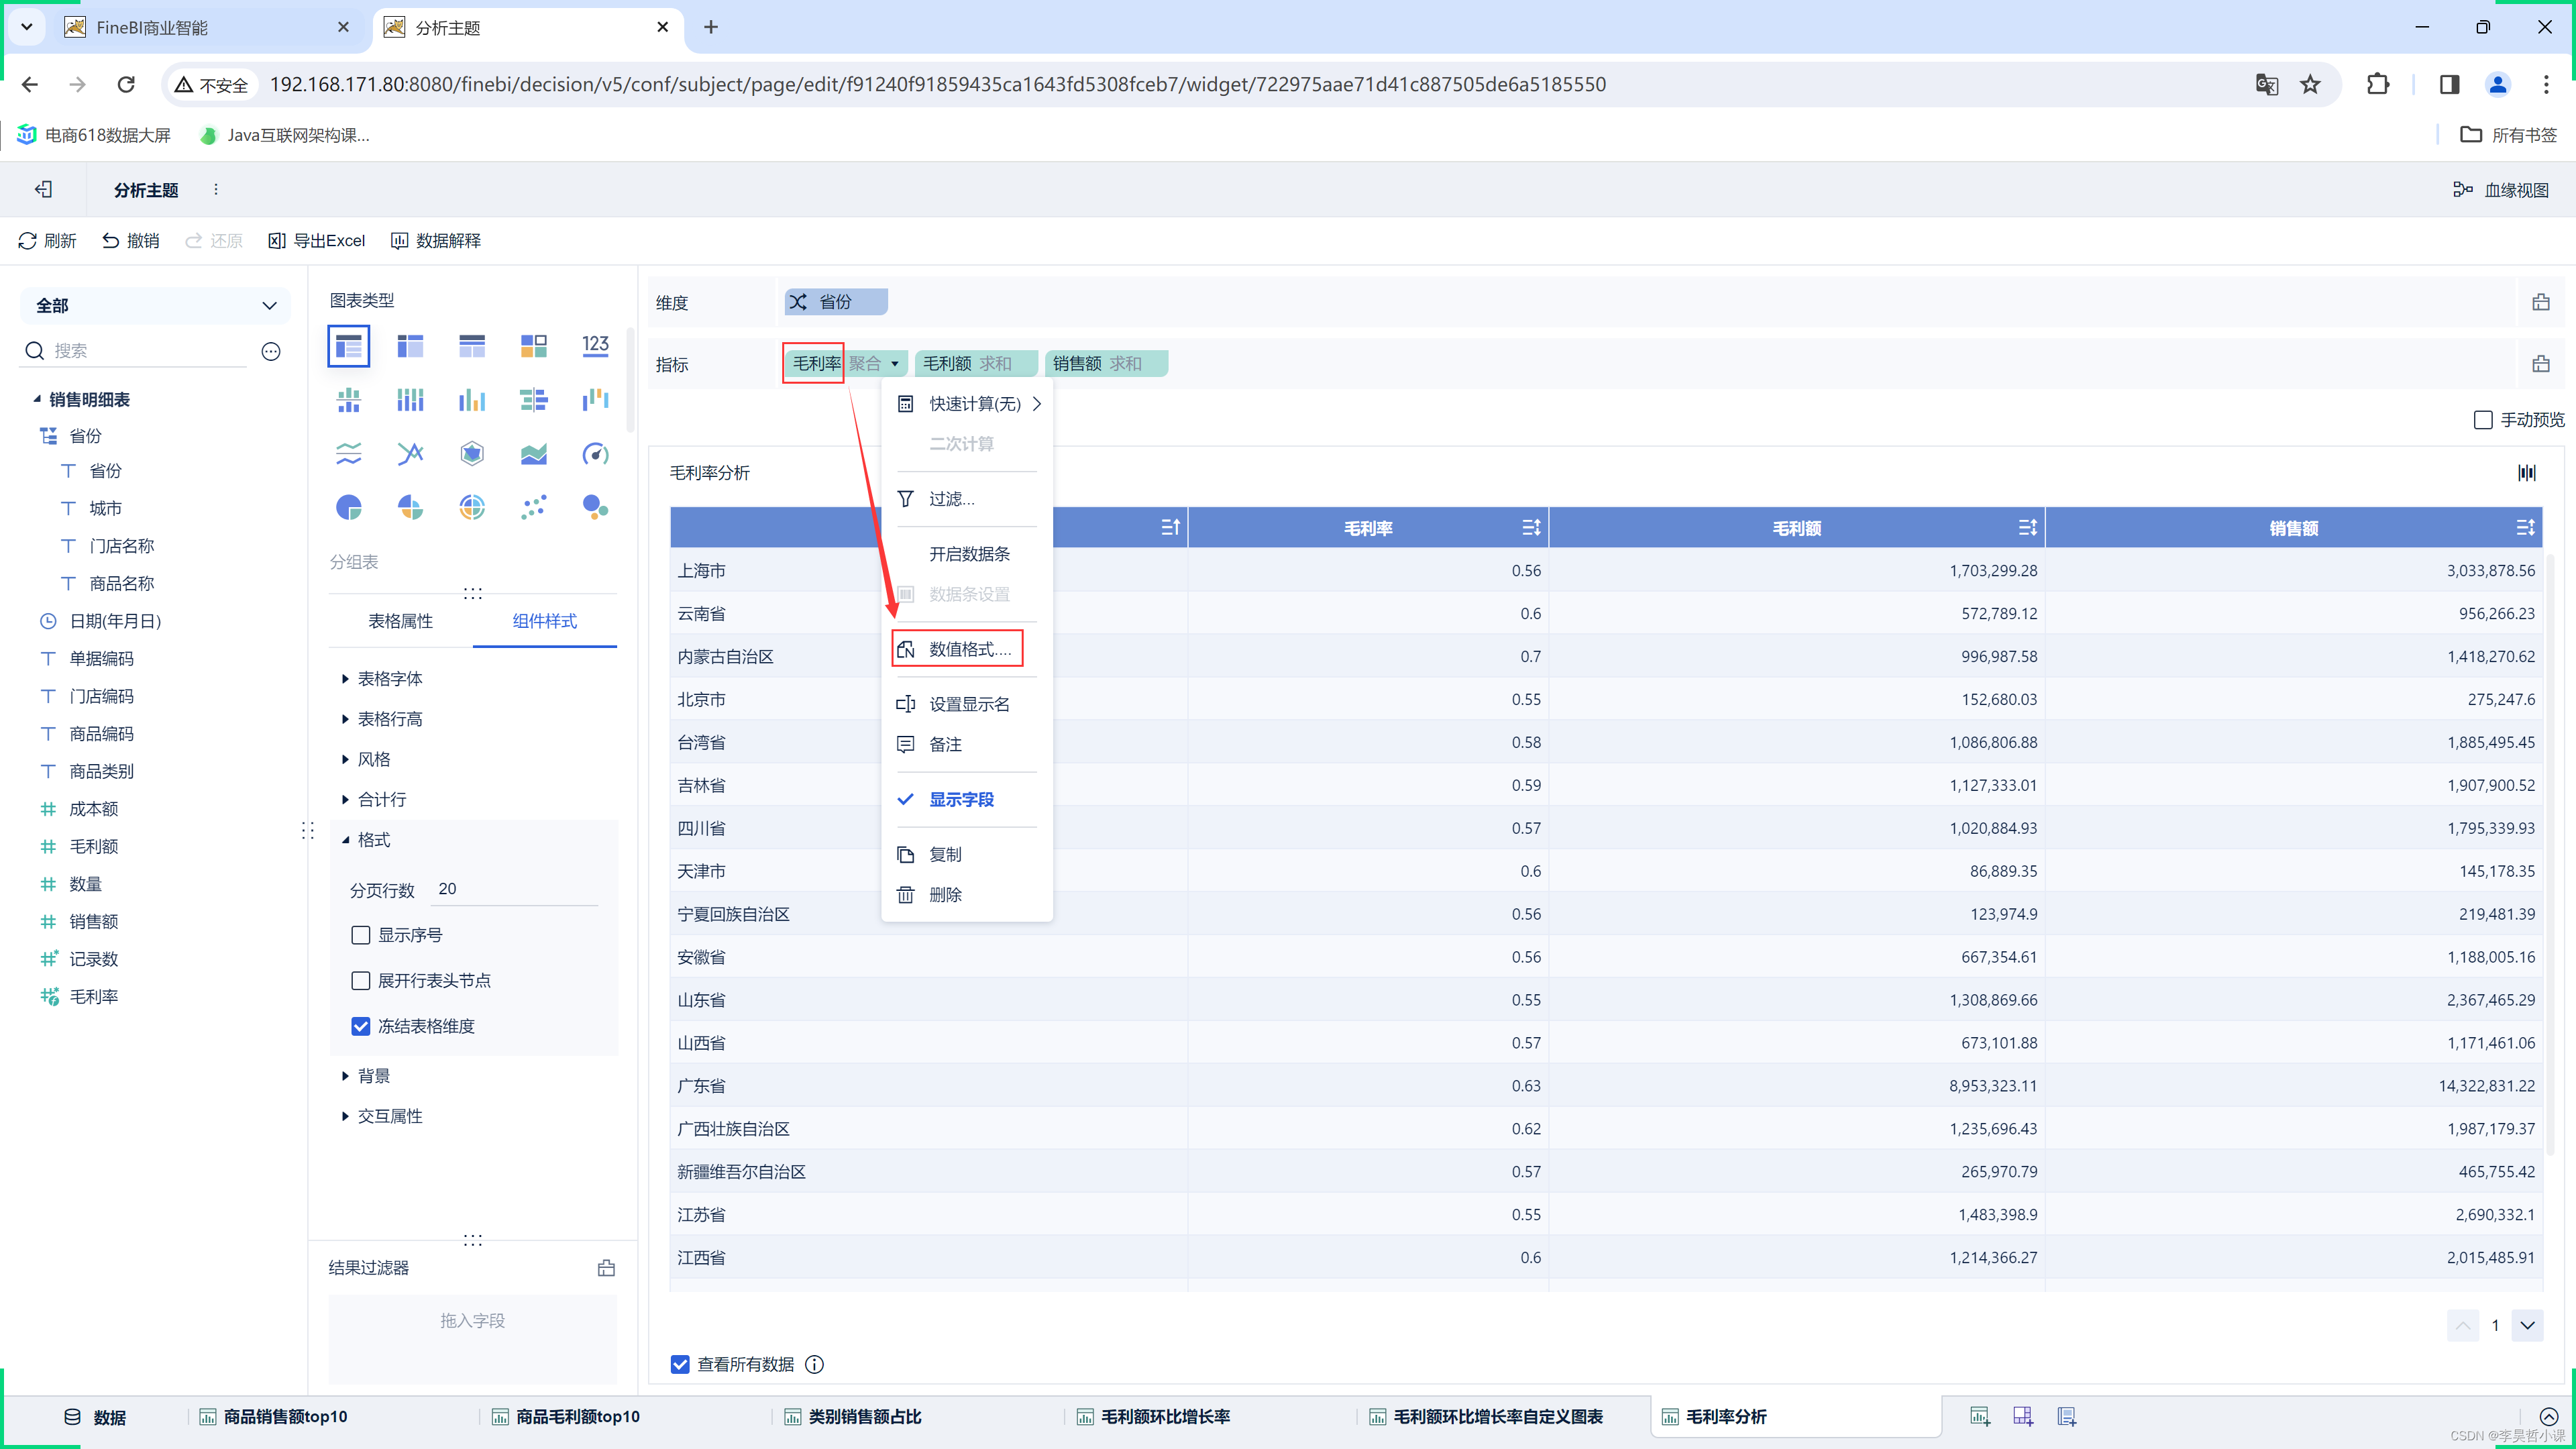The height and width of the screenshot is (1449, 2576).
Task: Click the back/exit icon beside 分析主题
Action: [x=43, y=189]
